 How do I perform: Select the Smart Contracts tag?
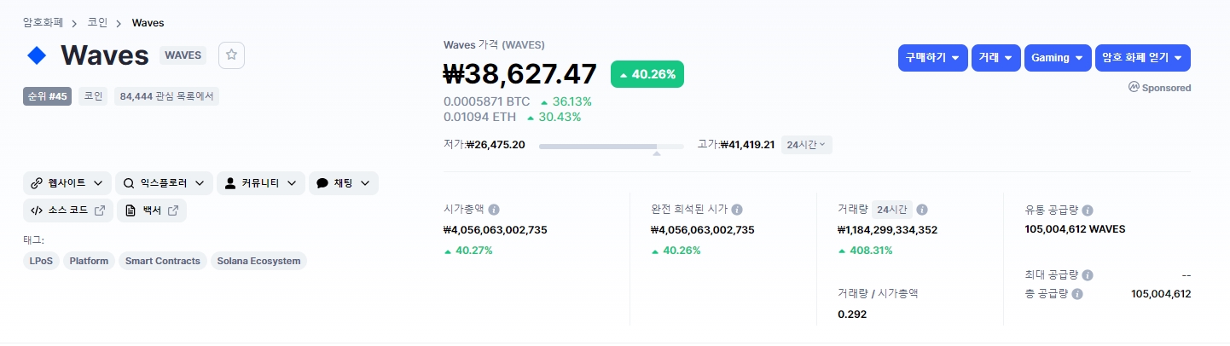(163, 261)
